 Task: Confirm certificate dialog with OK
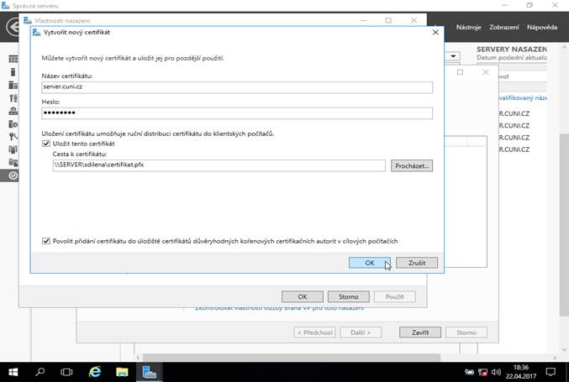(x=370, y=263)
